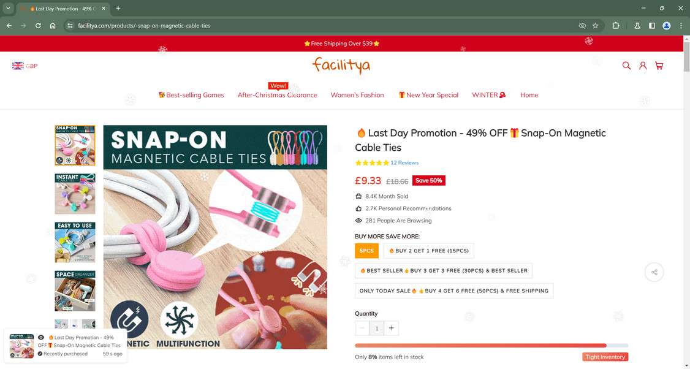Select the 5PCS option
This screenshot has height=369, width=690.
(366, 251)
